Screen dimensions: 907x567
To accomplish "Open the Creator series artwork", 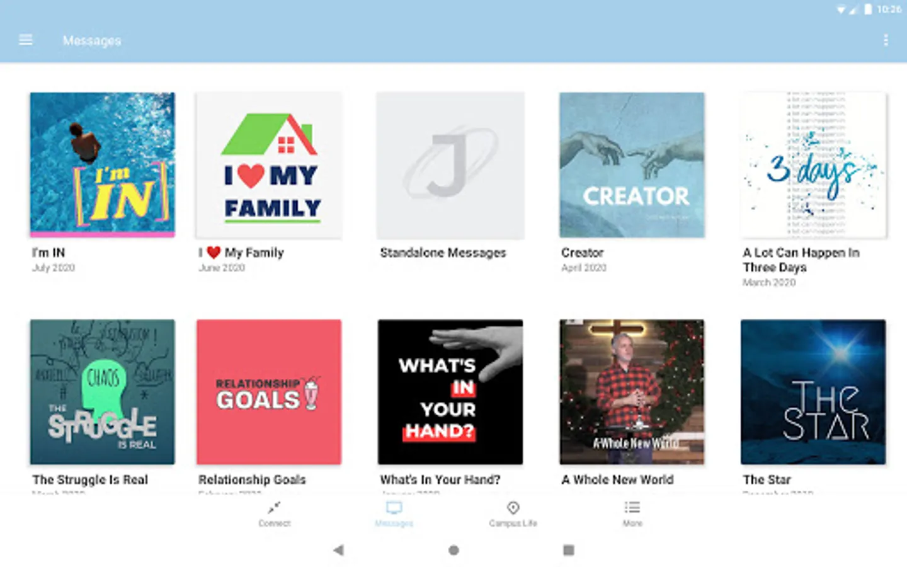I will pyautogui.click(x=632, y=165).
